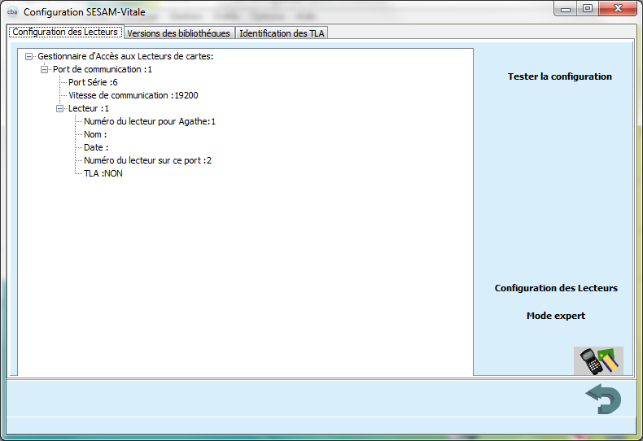Screen dimensions: 643x441
Task: Collapse the Port de communication node
Action: [44, 70]
